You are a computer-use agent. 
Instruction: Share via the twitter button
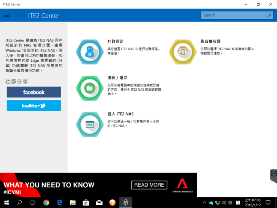[x=33, y=106]
